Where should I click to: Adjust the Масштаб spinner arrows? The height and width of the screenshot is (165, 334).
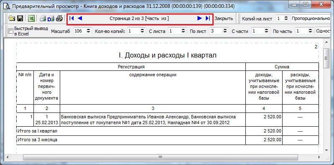89,31
